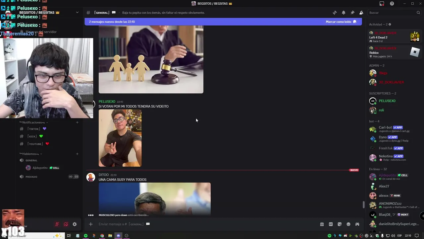Open Activity section settings gear

tap(390, 24)
